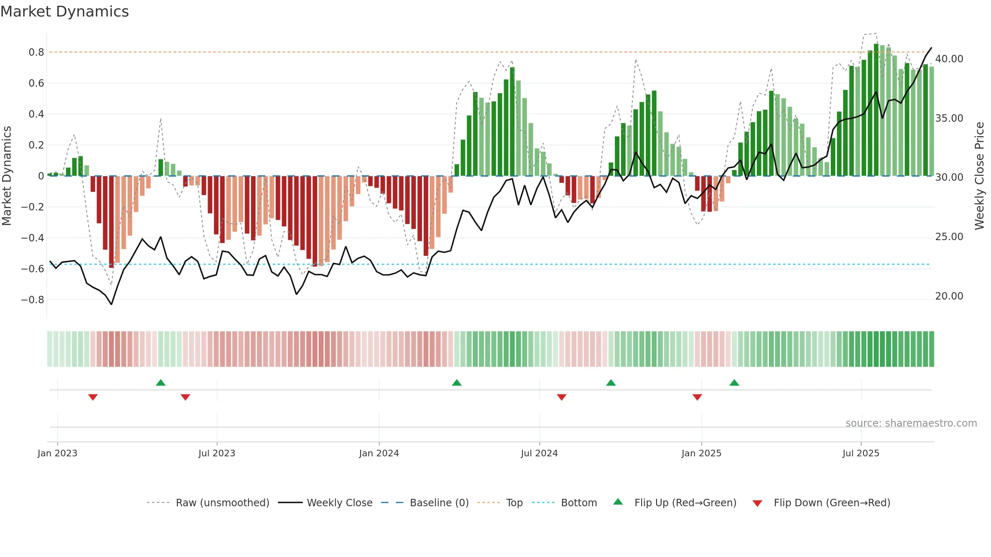This screenshot has width=991, height=557.
Task: Click the green Flip Up triangle in legend
Action: click(x=618, y=502)
